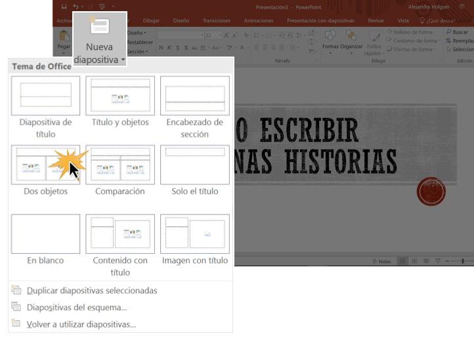Open the Nueva diapositiva dropdown button
This screenshot has height=338, width=474.
tap(100, 53)
